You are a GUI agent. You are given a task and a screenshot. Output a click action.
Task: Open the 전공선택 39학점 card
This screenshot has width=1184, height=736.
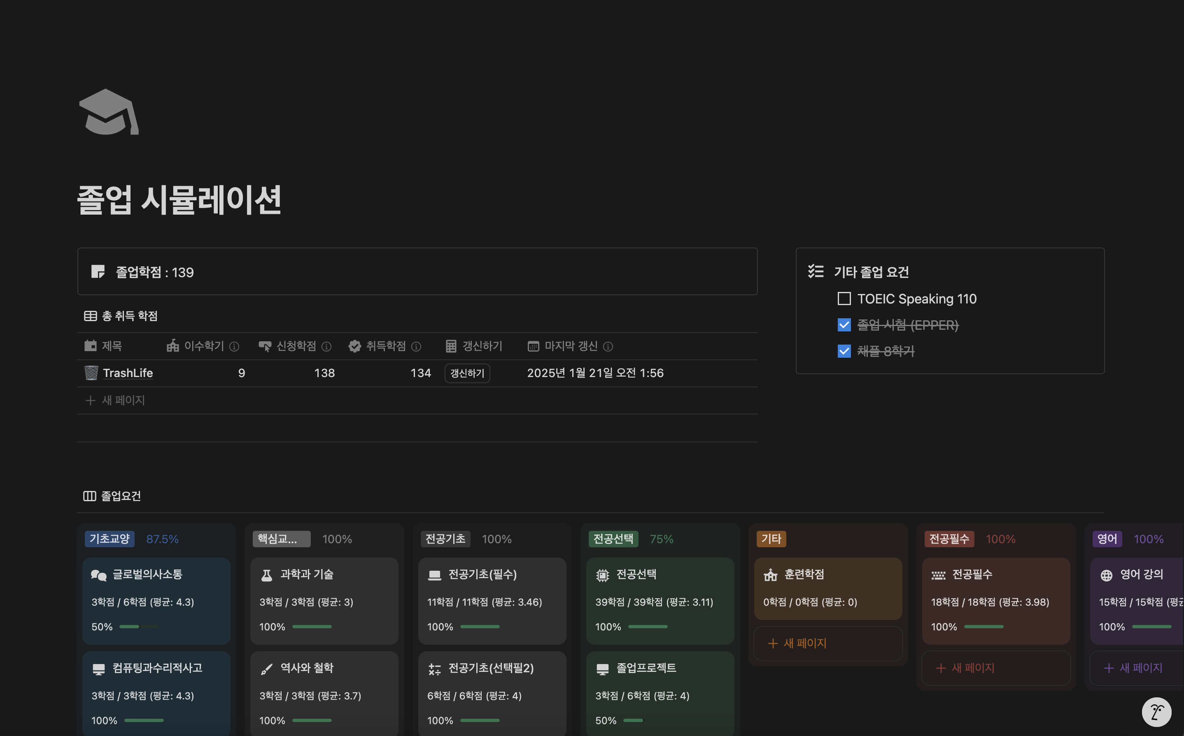click(x=660, y=601)
